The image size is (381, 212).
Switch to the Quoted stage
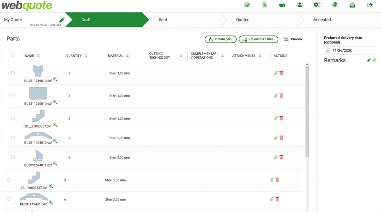click(243, 20)
